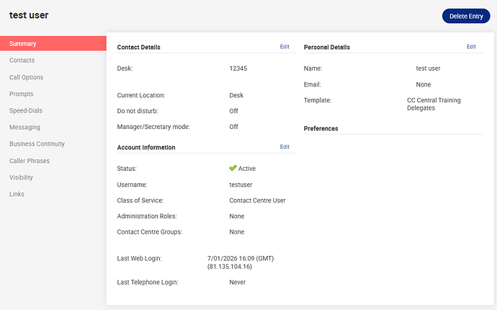Open Business Continuity settings

pyautogui.click(x=37, y=144)
